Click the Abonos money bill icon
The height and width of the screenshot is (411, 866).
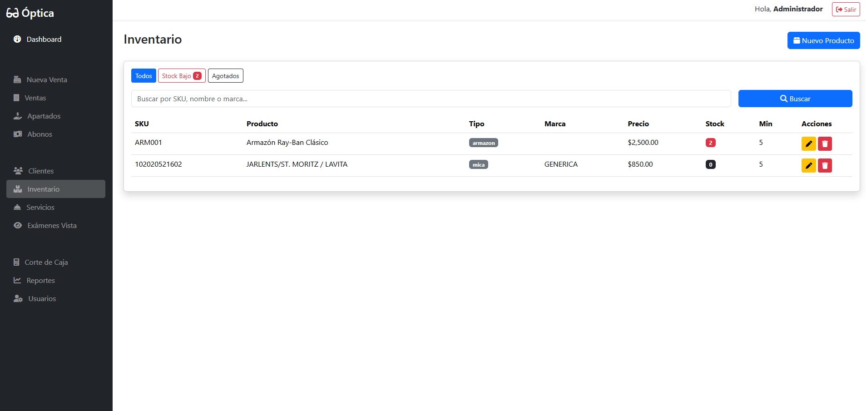tap(18, 134)
